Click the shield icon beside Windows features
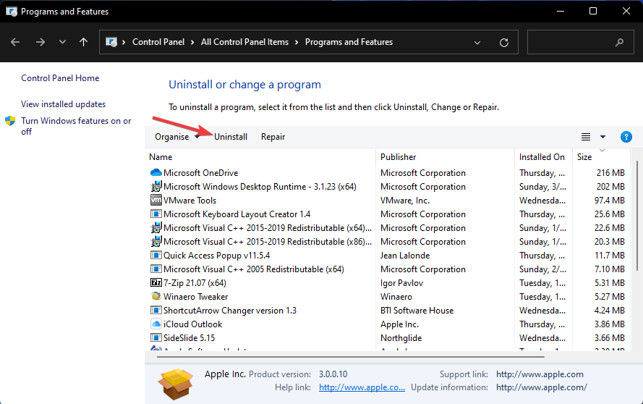The width and height of the screenshot is (643, 404). tap(10, 121)
